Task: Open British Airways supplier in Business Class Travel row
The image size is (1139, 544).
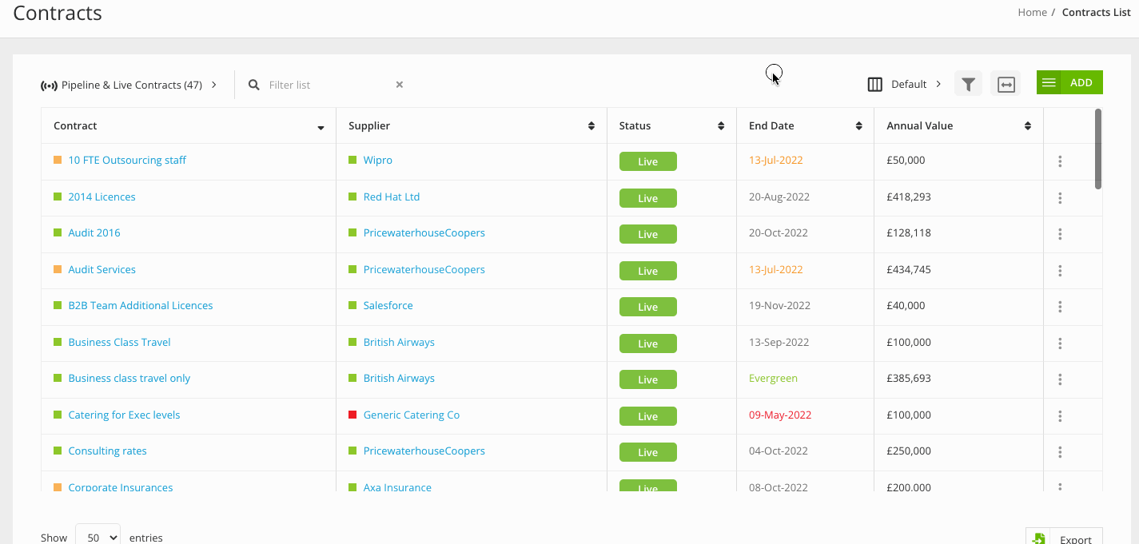Action: 399,342
